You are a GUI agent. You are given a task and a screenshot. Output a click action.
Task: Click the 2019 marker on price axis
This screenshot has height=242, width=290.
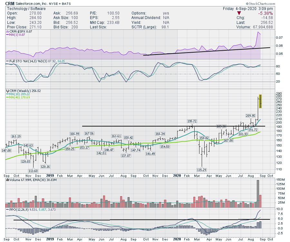50,176
